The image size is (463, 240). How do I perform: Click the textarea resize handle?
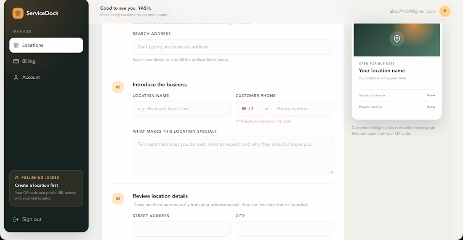point(331,172)
